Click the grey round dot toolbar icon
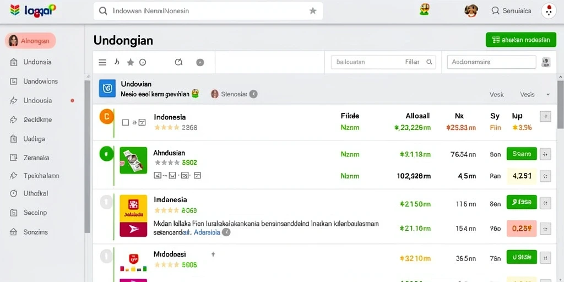This screenshot has width=564, height=282. tap(200, 62)
